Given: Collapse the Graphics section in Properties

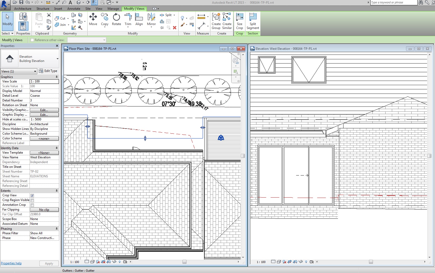Looking at the screenshot, I should tap(57, 77).
